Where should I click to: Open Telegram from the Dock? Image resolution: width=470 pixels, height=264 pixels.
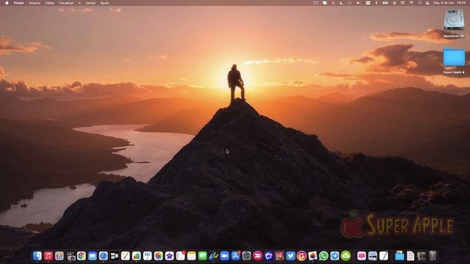pos(335,256)
